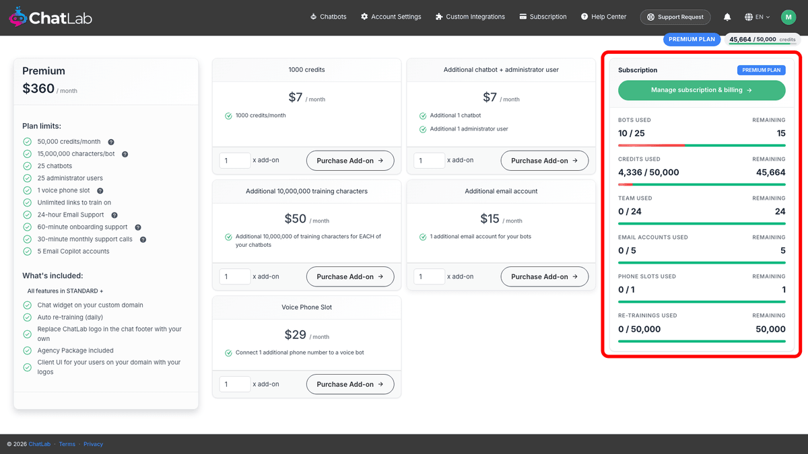Click the '0 / 24' team used value
Viewport: 808px width, 454px height.
tap(630, 211)
